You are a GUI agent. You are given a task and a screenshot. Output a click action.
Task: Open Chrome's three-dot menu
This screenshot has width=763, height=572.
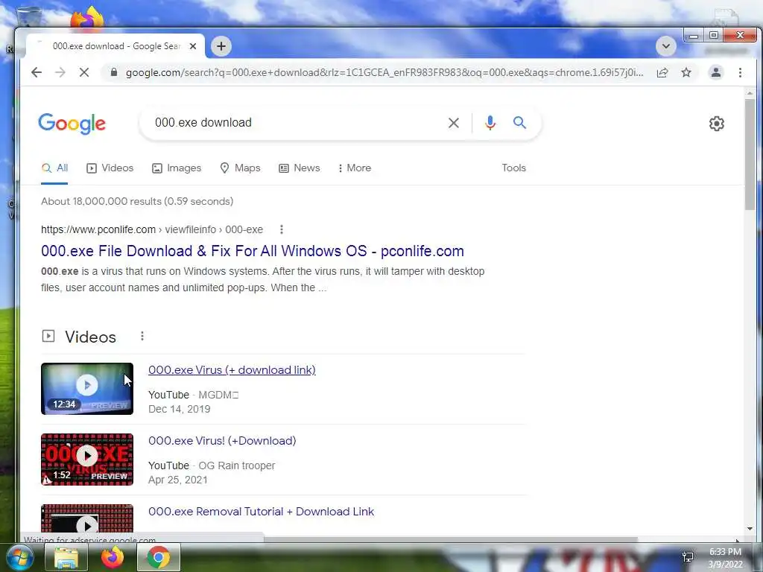(740, 72)
